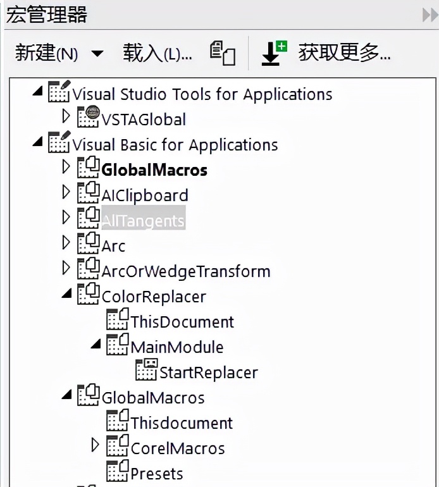Select Thisdocument under GlobalMacros
Screen dimensions: 439x487
tap(182, 423)
